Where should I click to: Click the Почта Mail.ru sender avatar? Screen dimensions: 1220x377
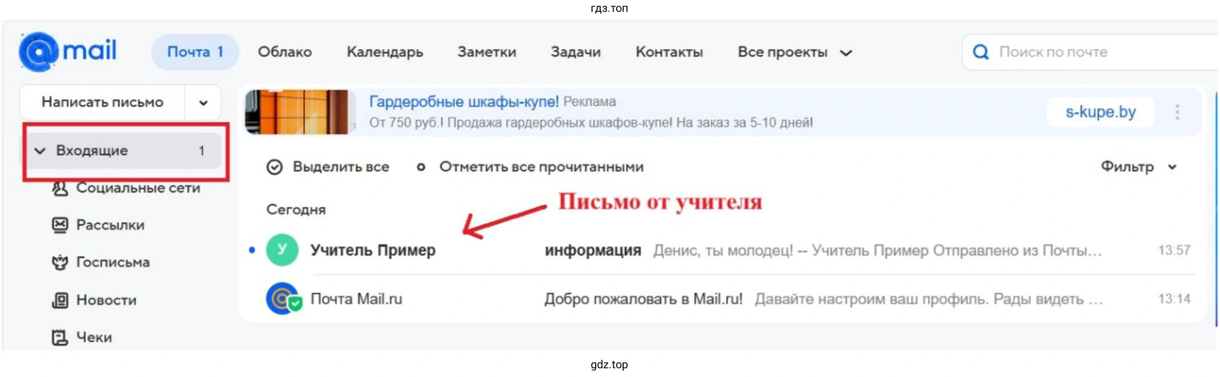tap(284, 298)
